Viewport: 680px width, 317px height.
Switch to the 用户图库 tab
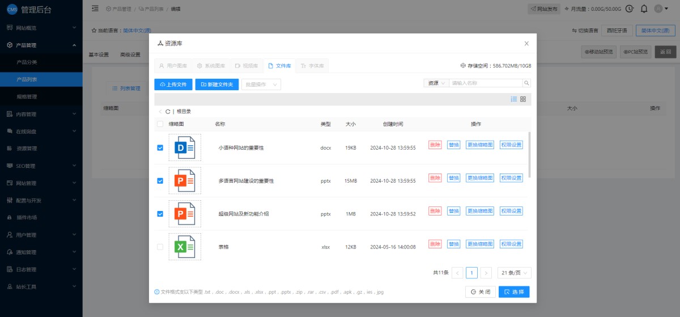[x=173, y=66]
